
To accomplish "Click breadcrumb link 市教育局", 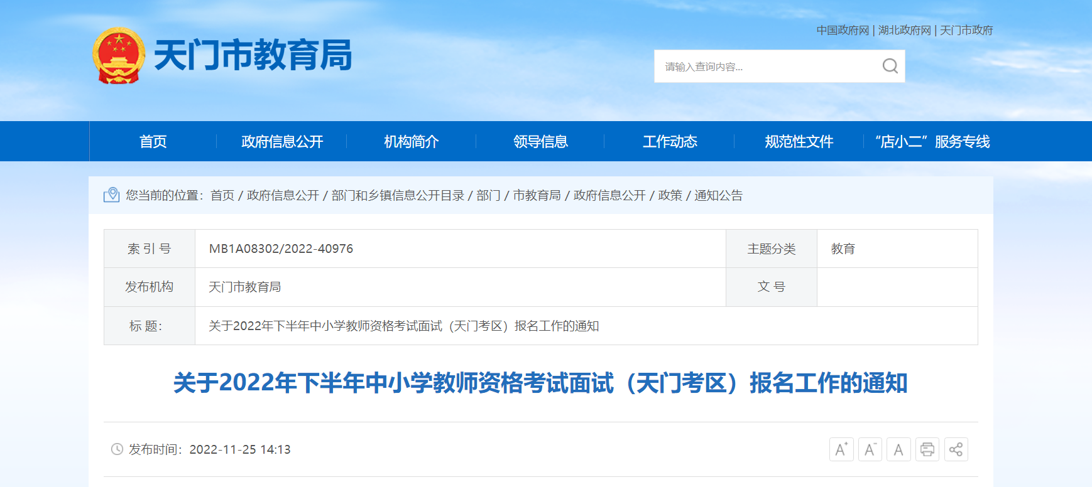I will (x=537, y=195).
